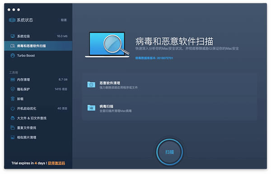Click the 内存清理 memory icon
The height and width of the screenshot is (174, 271).
[13, 80]
